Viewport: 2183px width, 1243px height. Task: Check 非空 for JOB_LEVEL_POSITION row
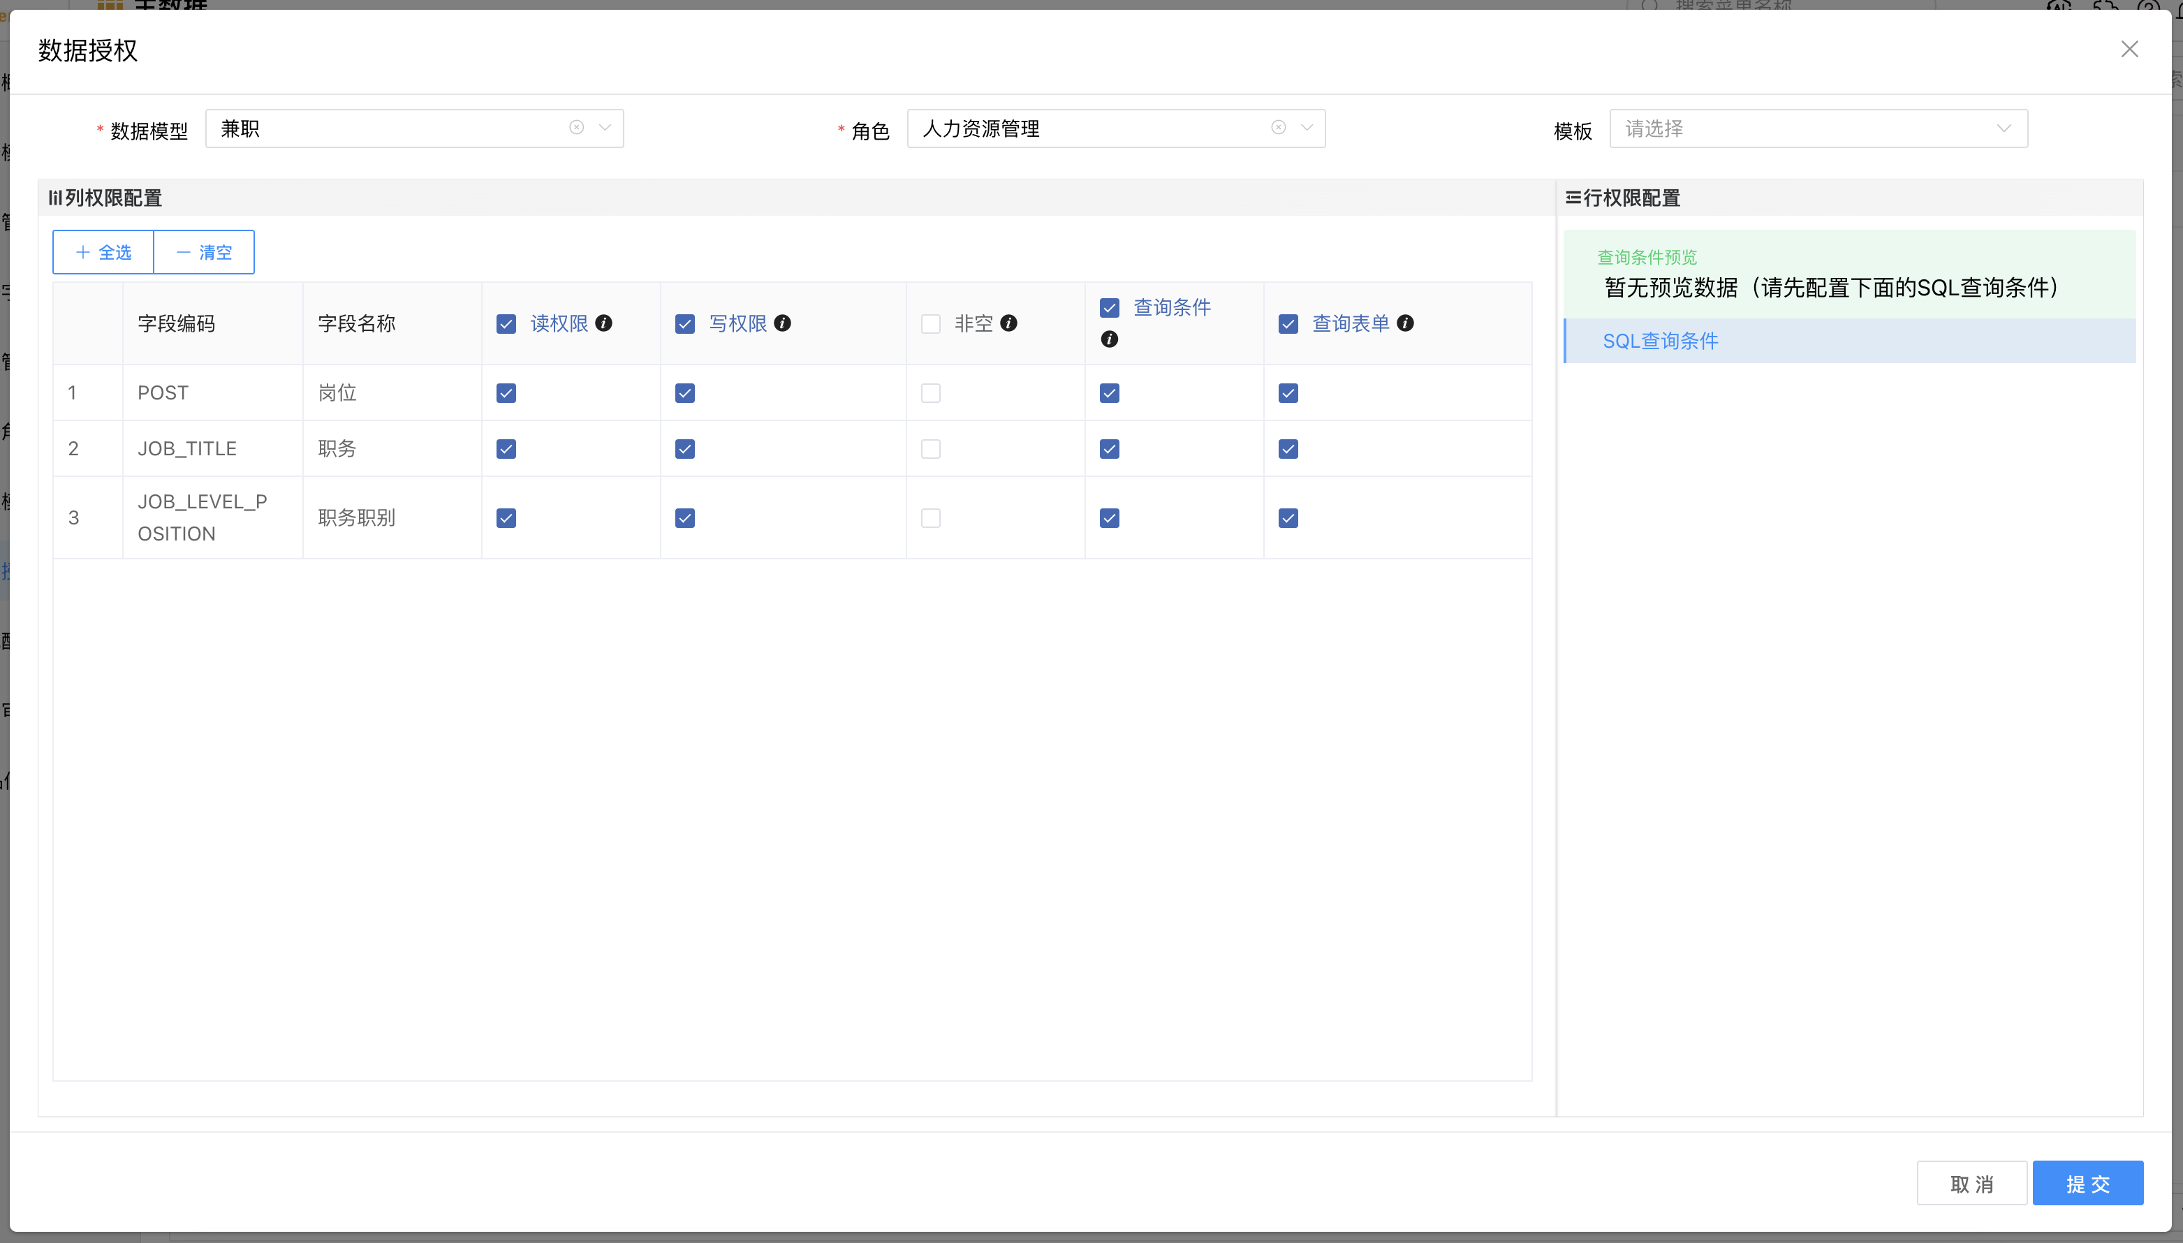[x=931, y=518]
